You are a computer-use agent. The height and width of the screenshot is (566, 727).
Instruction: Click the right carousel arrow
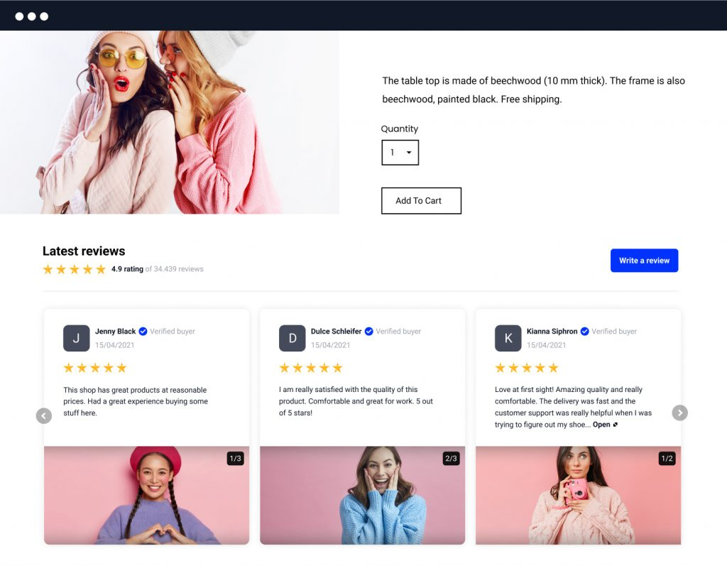coord(679,413)
